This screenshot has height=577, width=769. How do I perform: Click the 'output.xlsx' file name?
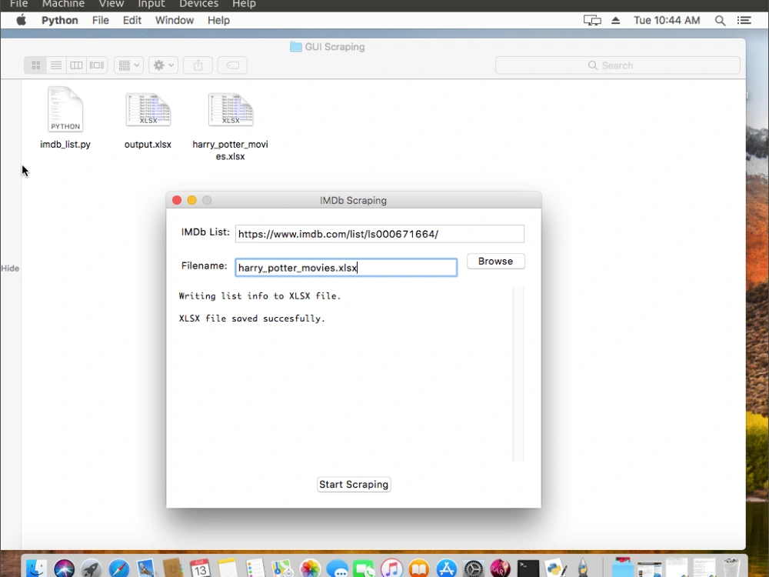148,145
